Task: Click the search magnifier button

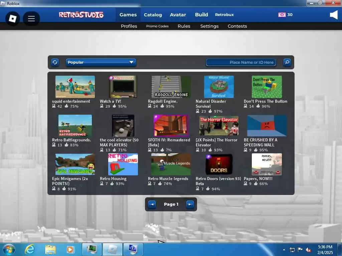Action: click(287, 62)
